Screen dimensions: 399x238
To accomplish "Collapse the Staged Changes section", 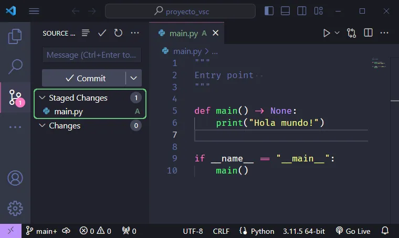I will coord(43,98).
